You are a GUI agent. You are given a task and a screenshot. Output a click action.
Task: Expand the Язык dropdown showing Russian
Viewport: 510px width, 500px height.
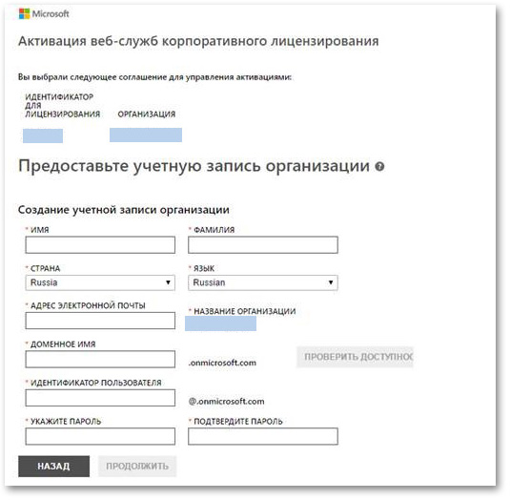click(263, 282)
